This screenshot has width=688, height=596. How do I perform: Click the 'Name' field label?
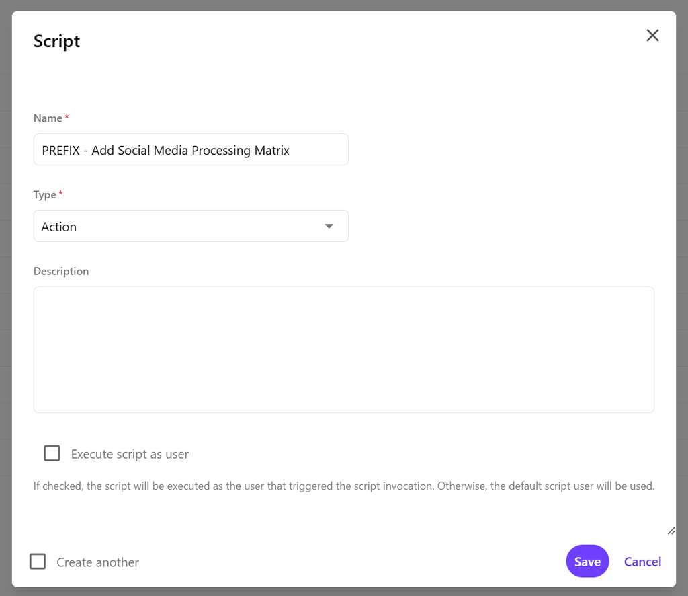click(48, 118)
